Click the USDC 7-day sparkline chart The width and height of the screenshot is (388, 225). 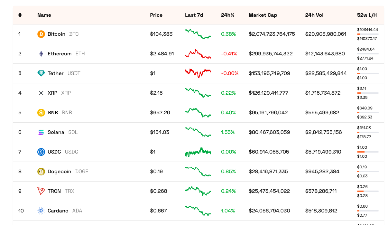198,152
